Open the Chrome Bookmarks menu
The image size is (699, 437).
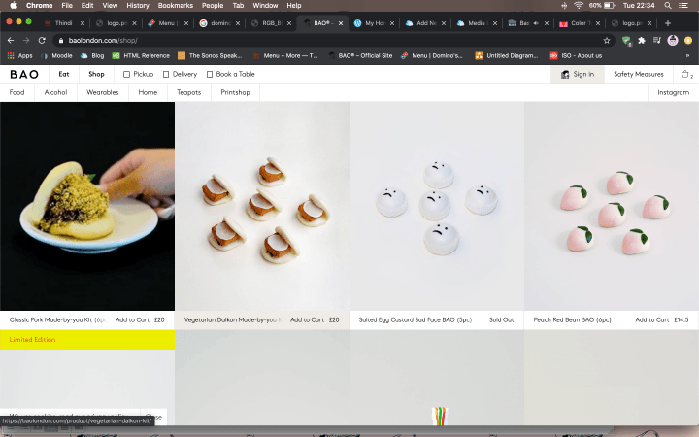(x=176, y=5)
